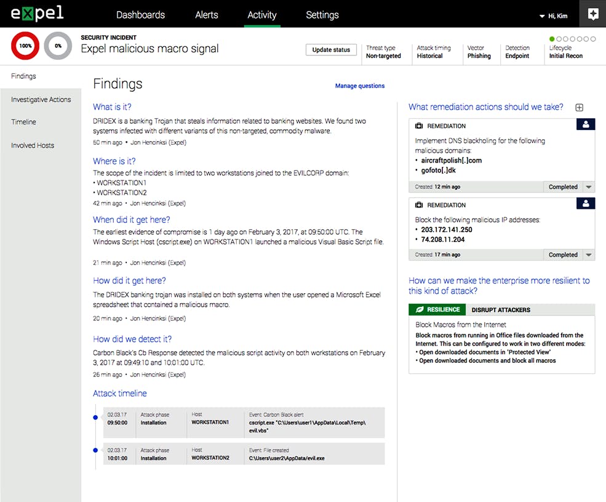
Task: Select the first green lifecycle stage dot
Action: click(x=552, y=39)
